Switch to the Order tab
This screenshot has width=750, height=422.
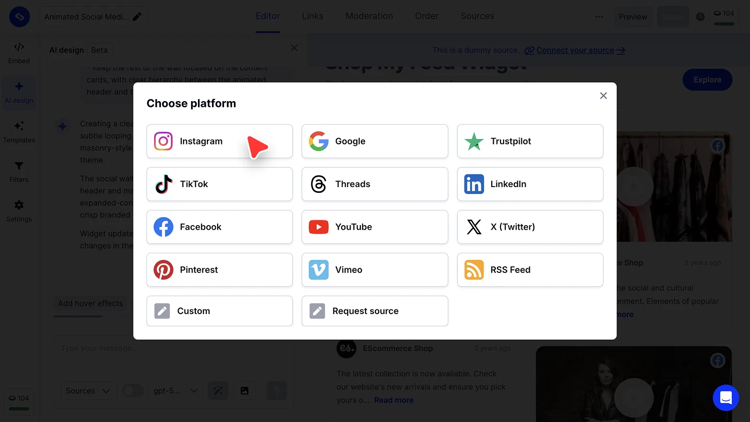click(427, 16)
